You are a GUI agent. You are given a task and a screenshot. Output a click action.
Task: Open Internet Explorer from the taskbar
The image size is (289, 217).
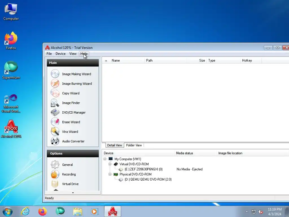point(25,211)
